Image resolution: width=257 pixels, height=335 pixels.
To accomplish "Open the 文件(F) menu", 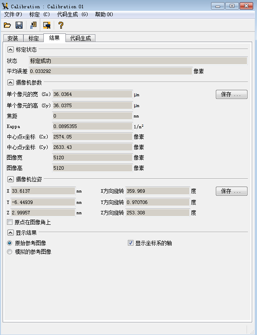I will coord(13,14).
